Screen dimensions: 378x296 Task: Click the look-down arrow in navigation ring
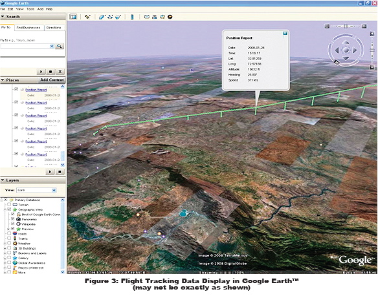[x=346, y=58]
